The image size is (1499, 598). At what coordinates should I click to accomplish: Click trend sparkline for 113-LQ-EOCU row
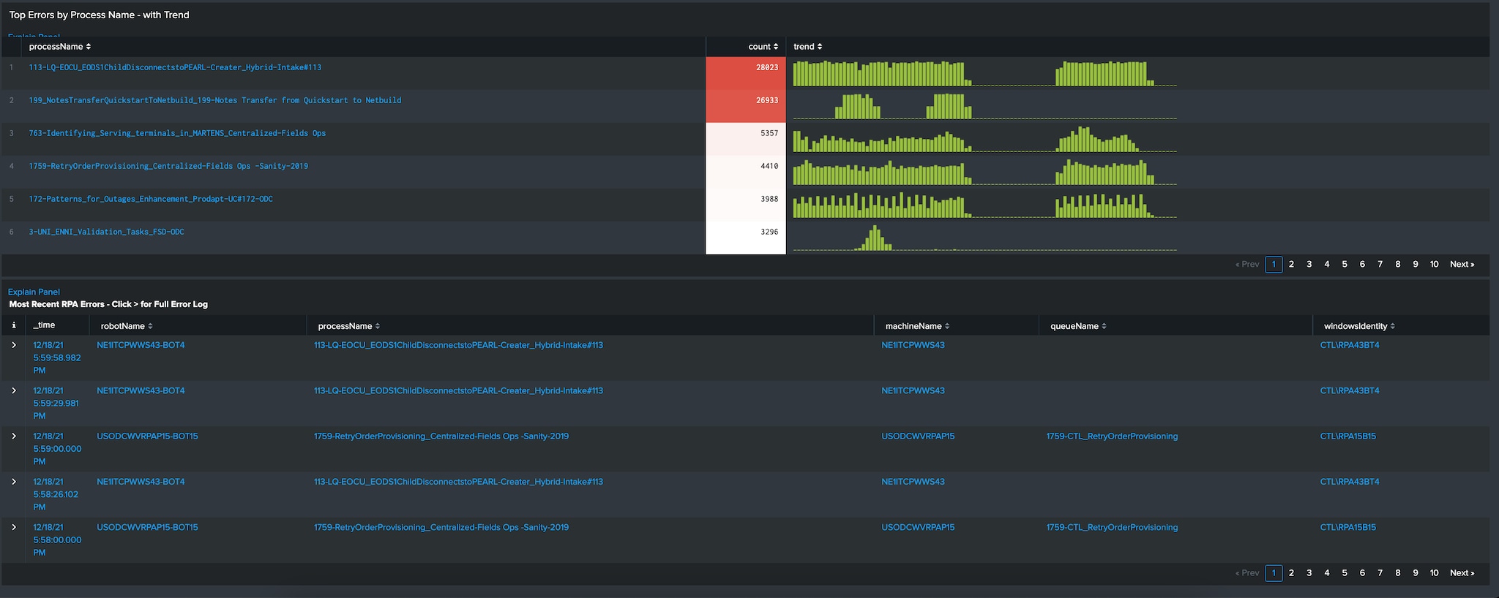(985, 73)
